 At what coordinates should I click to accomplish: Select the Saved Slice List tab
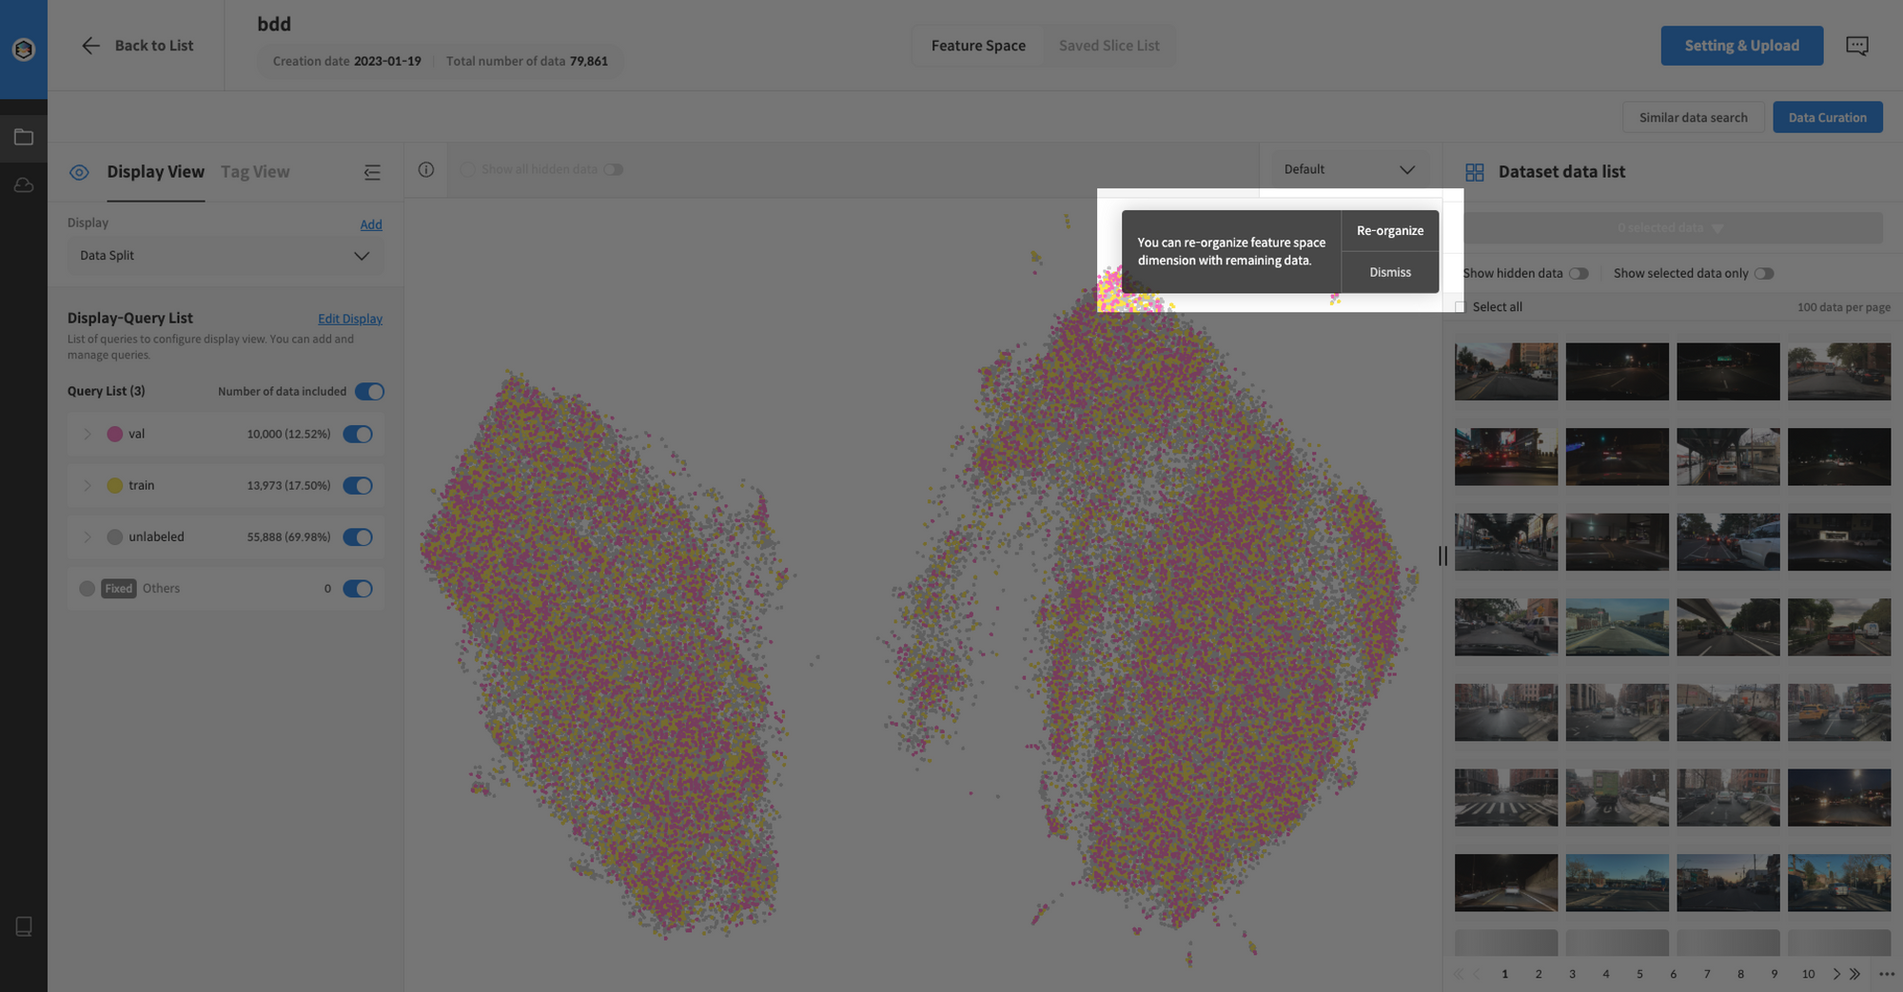(1108, 46)
